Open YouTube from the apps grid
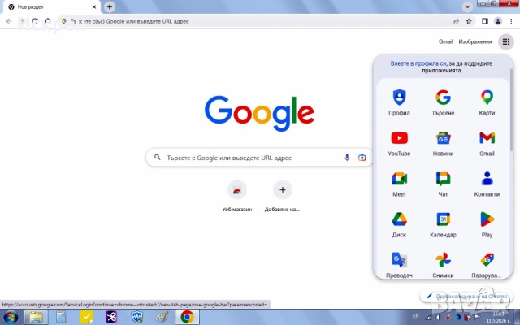Image resolution: width=520 pixels, height=325 pixels. (399, 143)
